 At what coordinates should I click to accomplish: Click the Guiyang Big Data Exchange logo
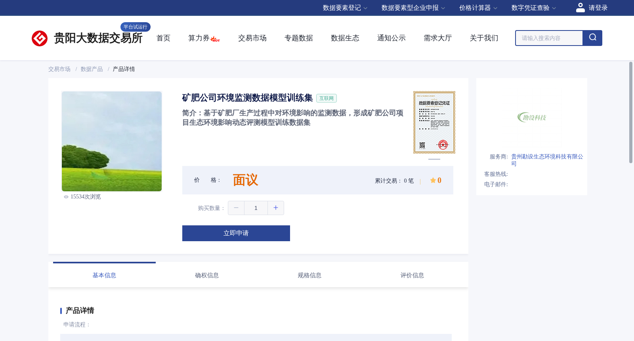pos(40,38)
